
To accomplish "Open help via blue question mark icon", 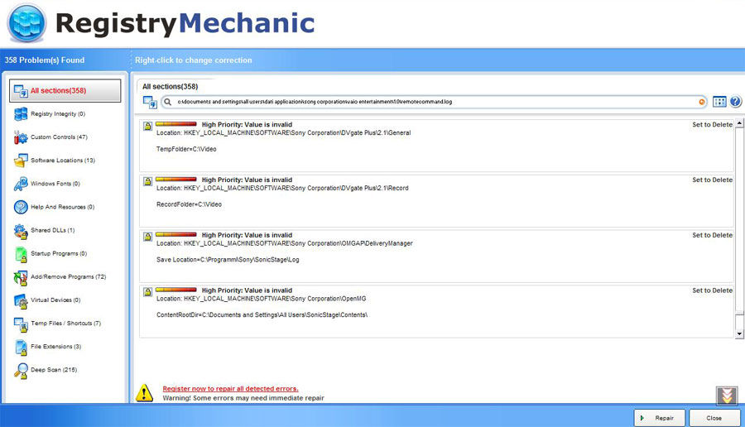I will coord(736,102).
